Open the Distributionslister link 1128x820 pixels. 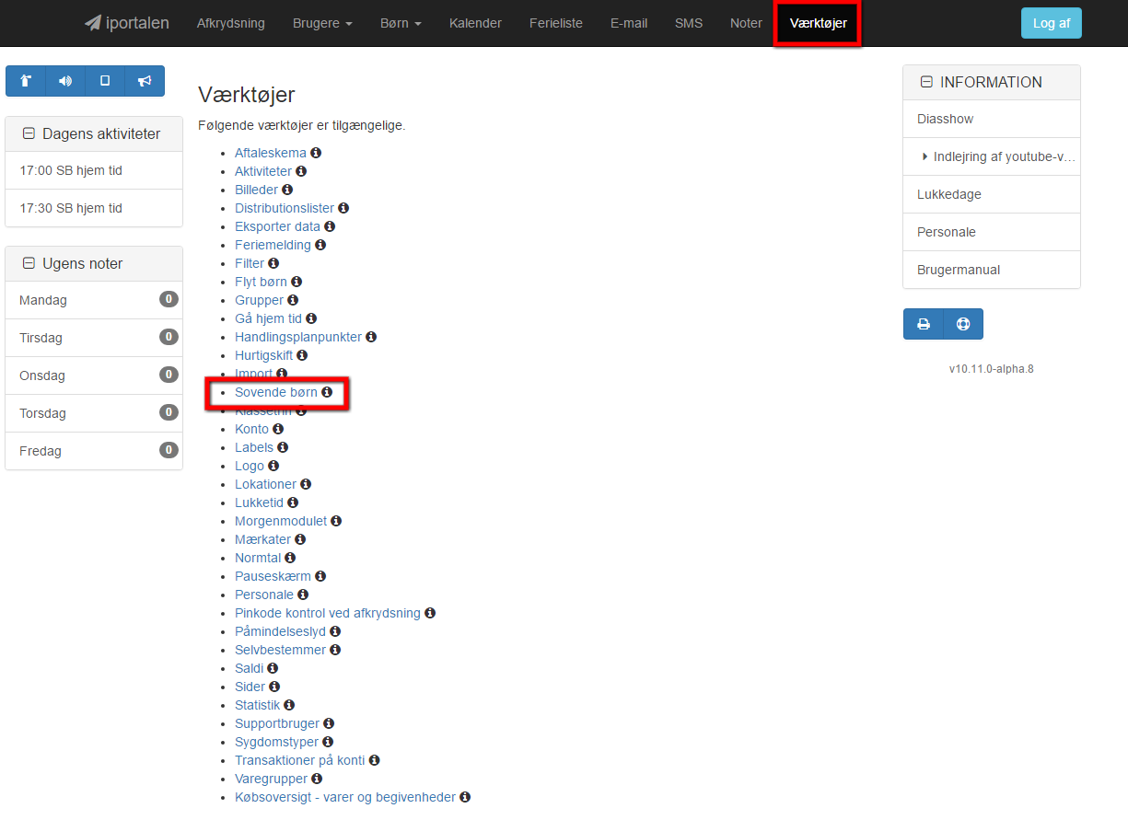tap(285, 208)
